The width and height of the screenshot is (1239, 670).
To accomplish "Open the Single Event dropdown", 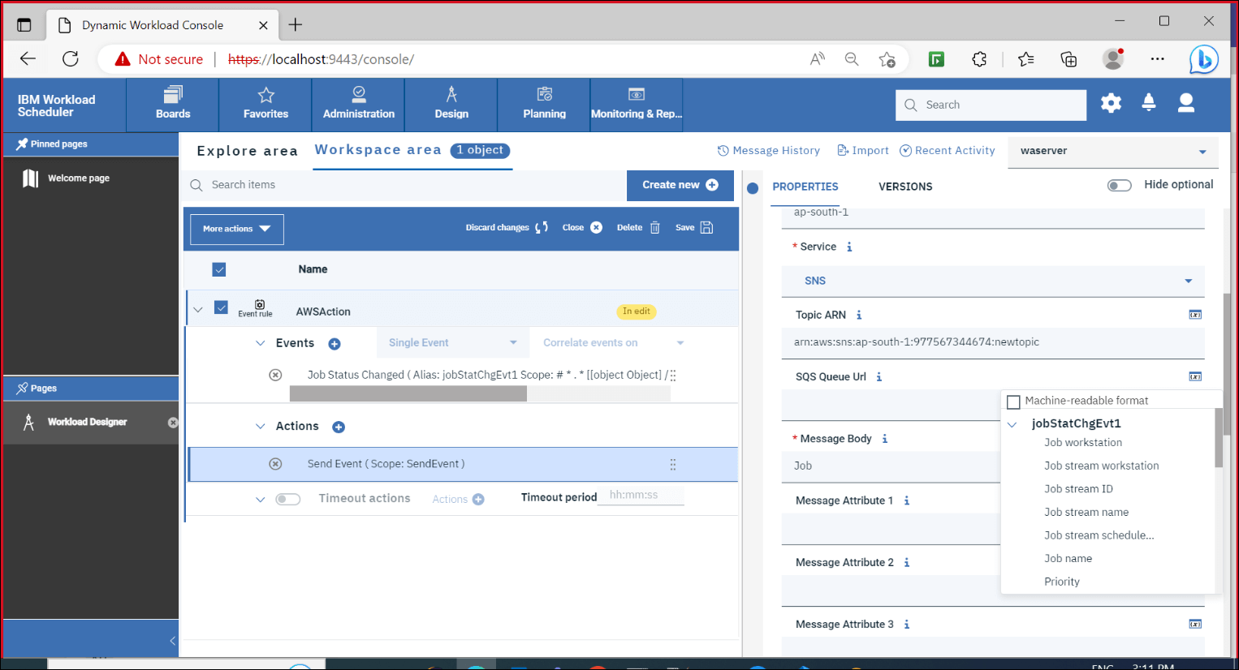I will (x=453, y=342).
